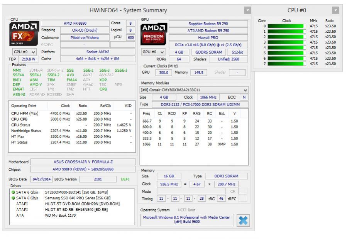The width and height of the screenshot is (347, 239).
Task: Click the ASUS CROSSHAIR V FORMULA-Z motherboard field
Action: (83, 162)
